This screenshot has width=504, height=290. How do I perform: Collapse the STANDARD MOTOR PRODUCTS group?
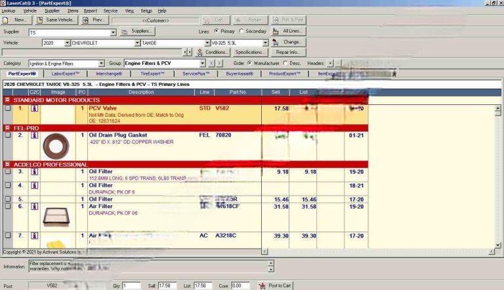pyautogui.click(x=7, y=100)
